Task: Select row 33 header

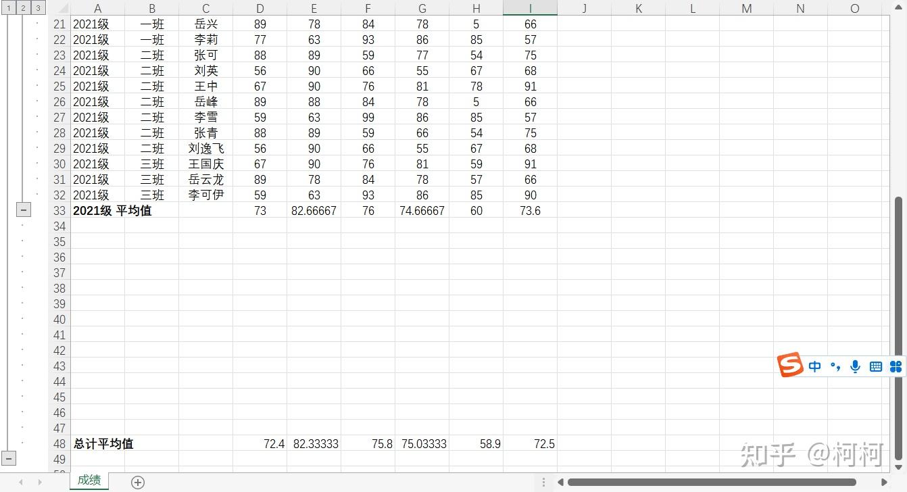Action: point(59,210)
